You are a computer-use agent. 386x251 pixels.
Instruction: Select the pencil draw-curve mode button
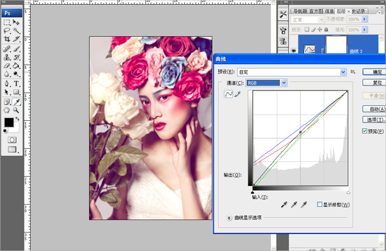coord(238,94)
